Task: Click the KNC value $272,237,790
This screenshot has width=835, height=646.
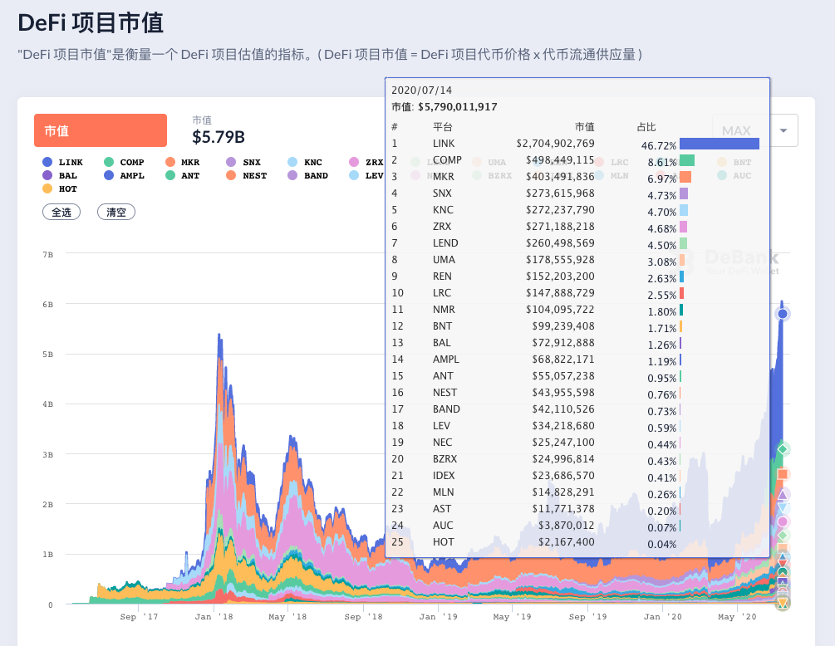Action: [560, 210]
